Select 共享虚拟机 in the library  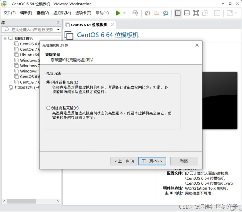coord(24,88)
